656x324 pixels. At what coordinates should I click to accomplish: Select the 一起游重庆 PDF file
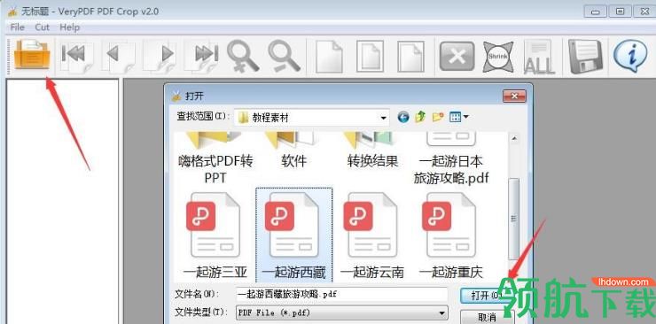451,235
